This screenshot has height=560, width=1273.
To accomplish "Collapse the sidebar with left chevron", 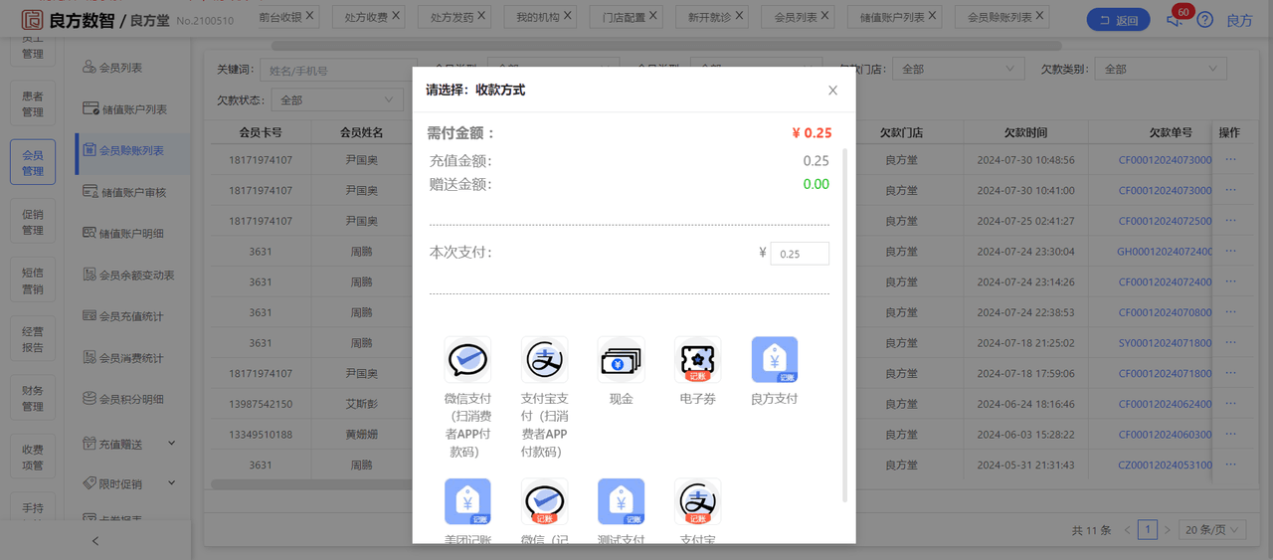I will point(95,541).
